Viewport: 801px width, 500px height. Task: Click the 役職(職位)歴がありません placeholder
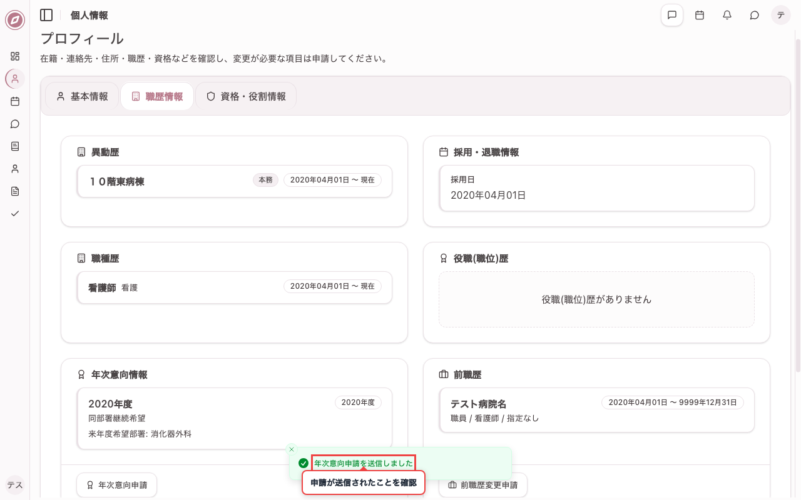[x=597, y=299]
